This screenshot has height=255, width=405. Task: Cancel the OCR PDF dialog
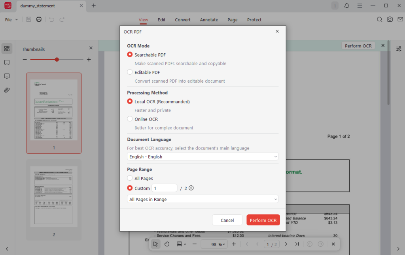(227, 220)
